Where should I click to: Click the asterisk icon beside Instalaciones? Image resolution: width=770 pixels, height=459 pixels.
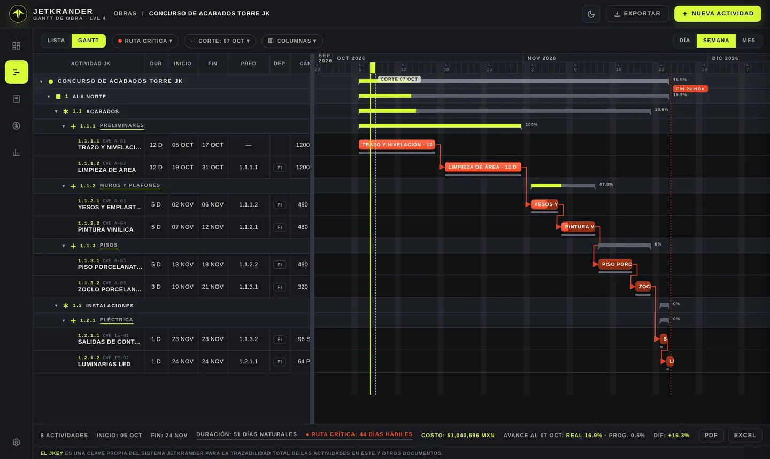(66, 306)
